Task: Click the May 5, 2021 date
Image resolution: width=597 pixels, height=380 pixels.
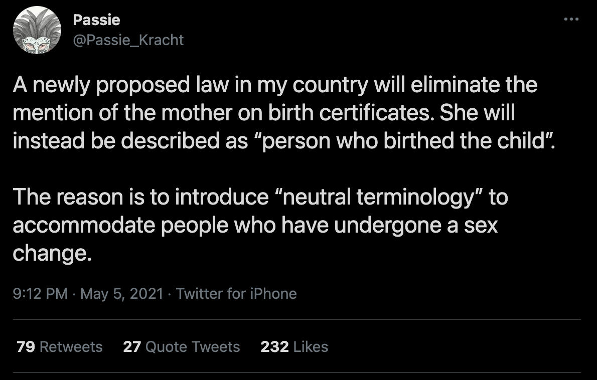Action: [x=121, y=293]
